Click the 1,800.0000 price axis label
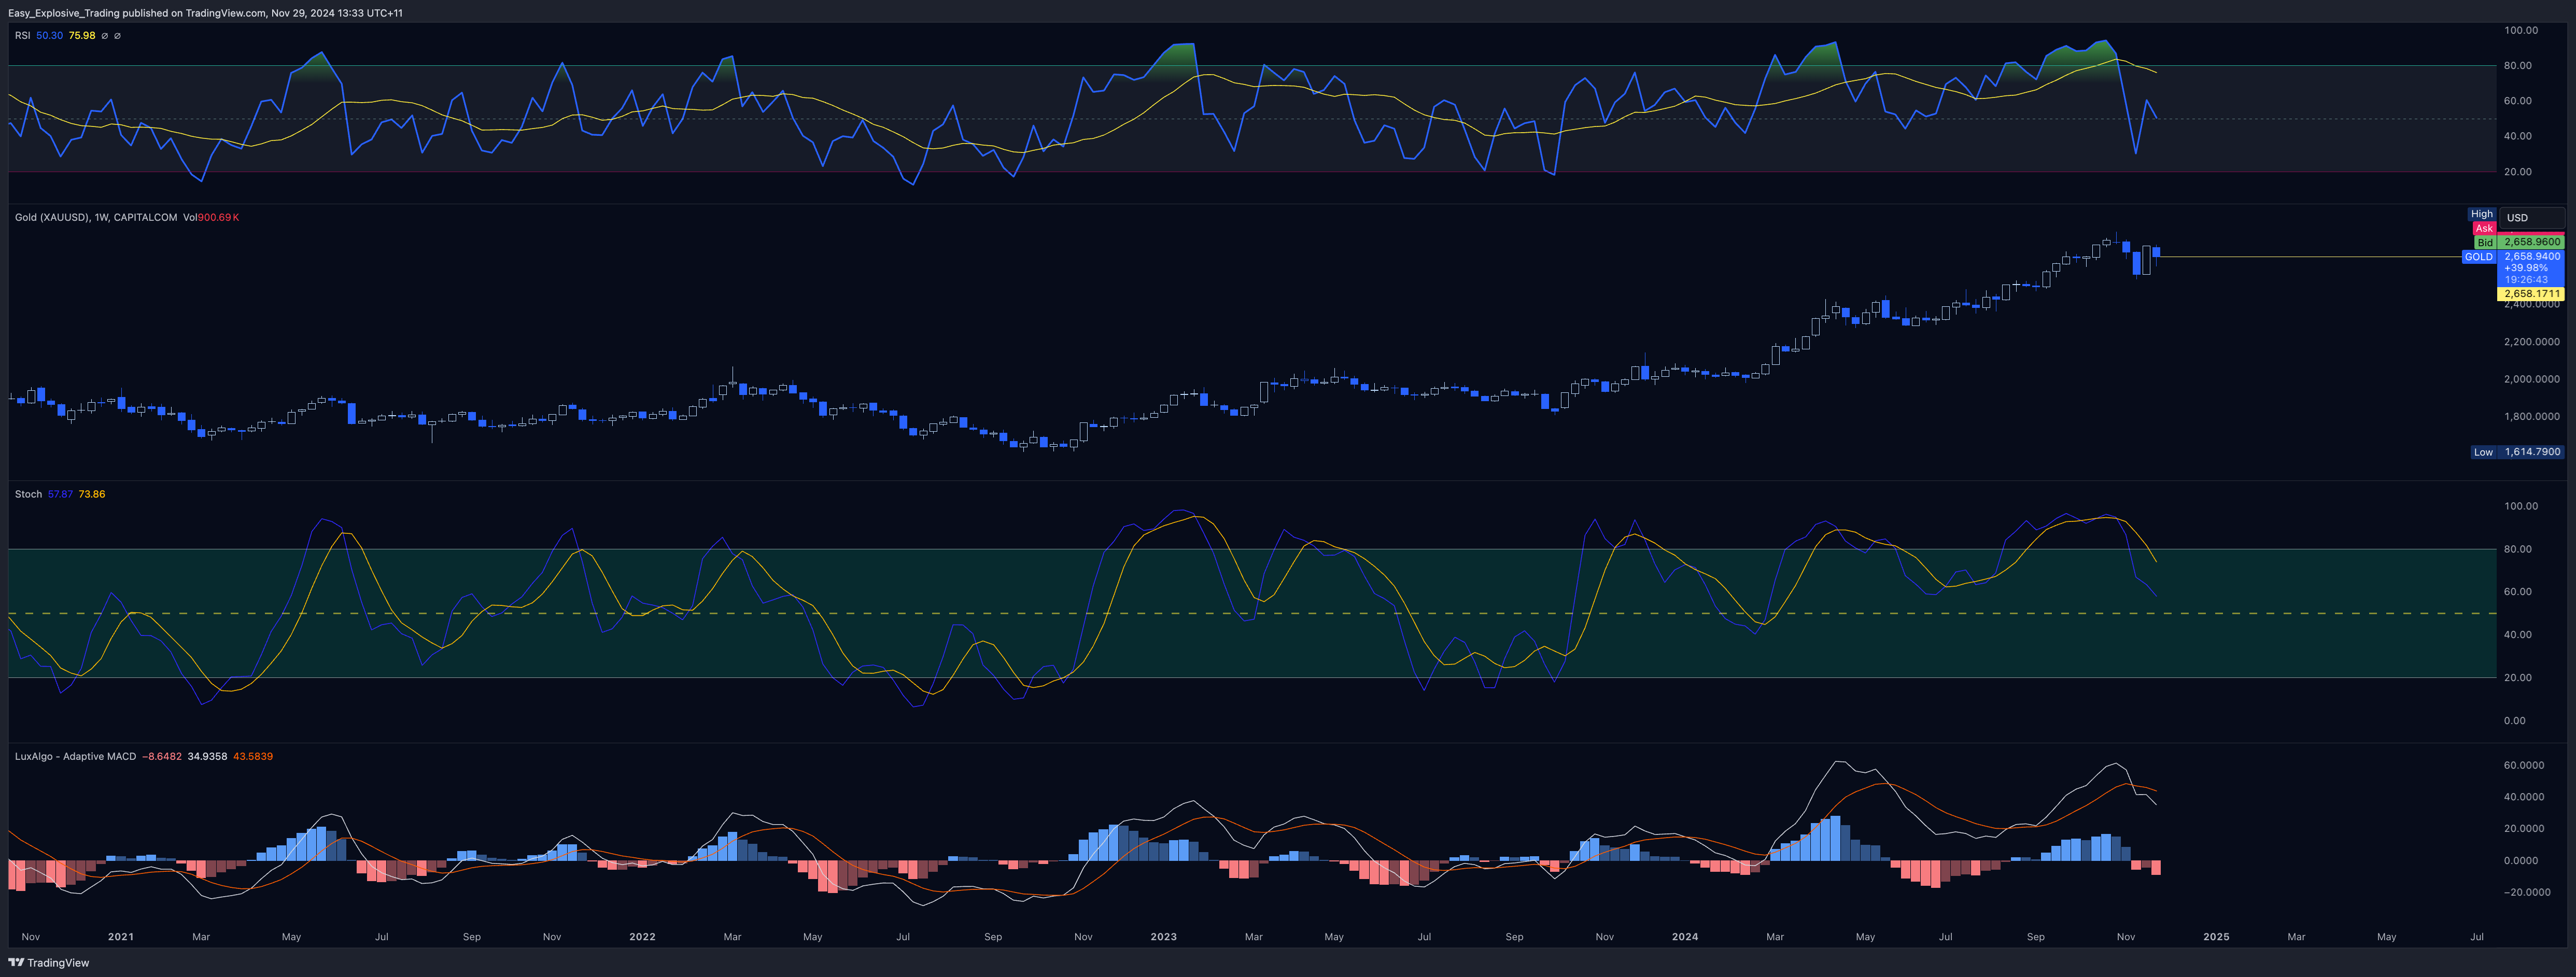 [x=2532, y=417]
